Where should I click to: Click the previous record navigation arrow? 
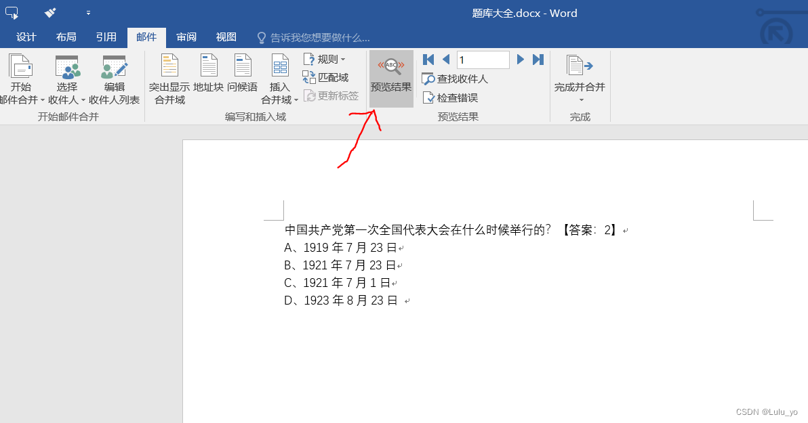coord(445,60)
